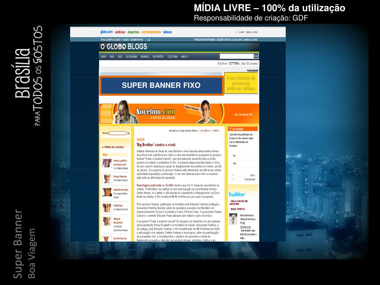Open the KINDLE link
Screen dimensions: 380x285
(x=247, y=39)
